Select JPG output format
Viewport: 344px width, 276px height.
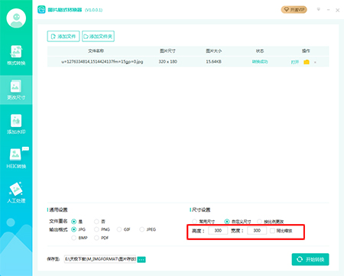tap(74, 229)
